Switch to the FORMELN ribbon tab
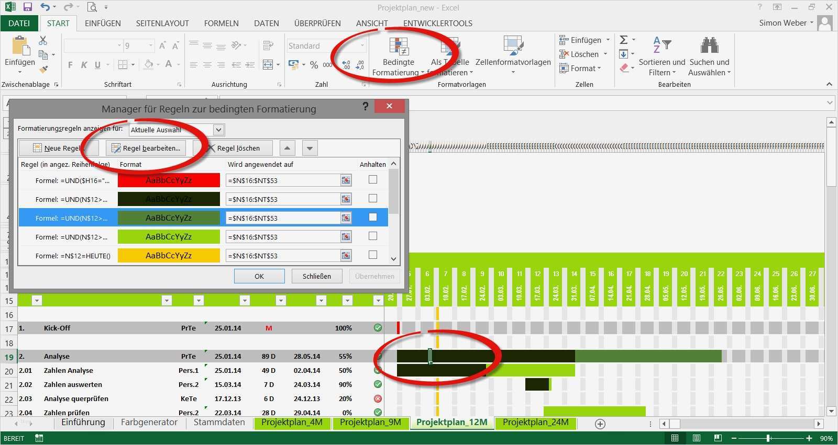Image resolution: width=838 pixels, height=445 pixels. (222, 23)
